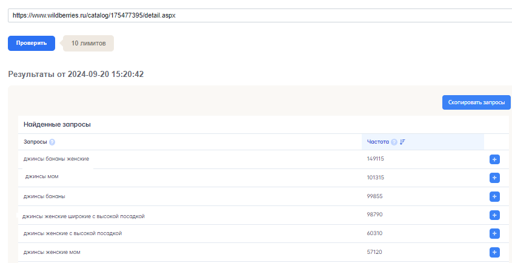Open help icon next to Частота header
Screen dimensions: 512x263
394,142
